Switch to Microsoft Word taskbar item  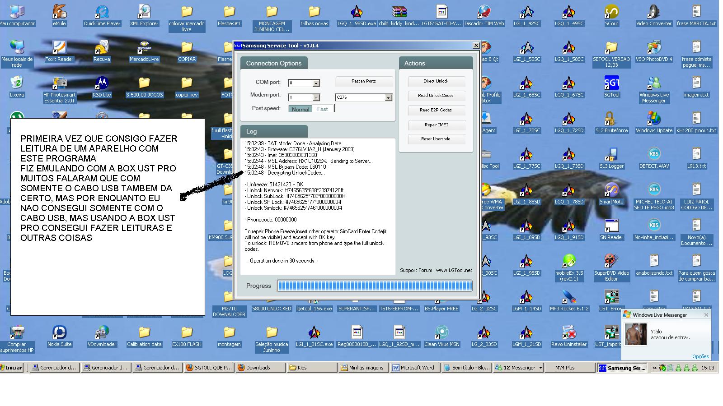(x=415, y=368)
